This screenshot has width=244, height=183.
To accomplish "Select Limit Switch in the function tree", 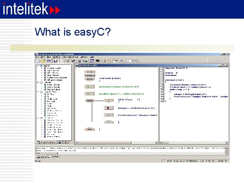I will [x=53, y=73].
